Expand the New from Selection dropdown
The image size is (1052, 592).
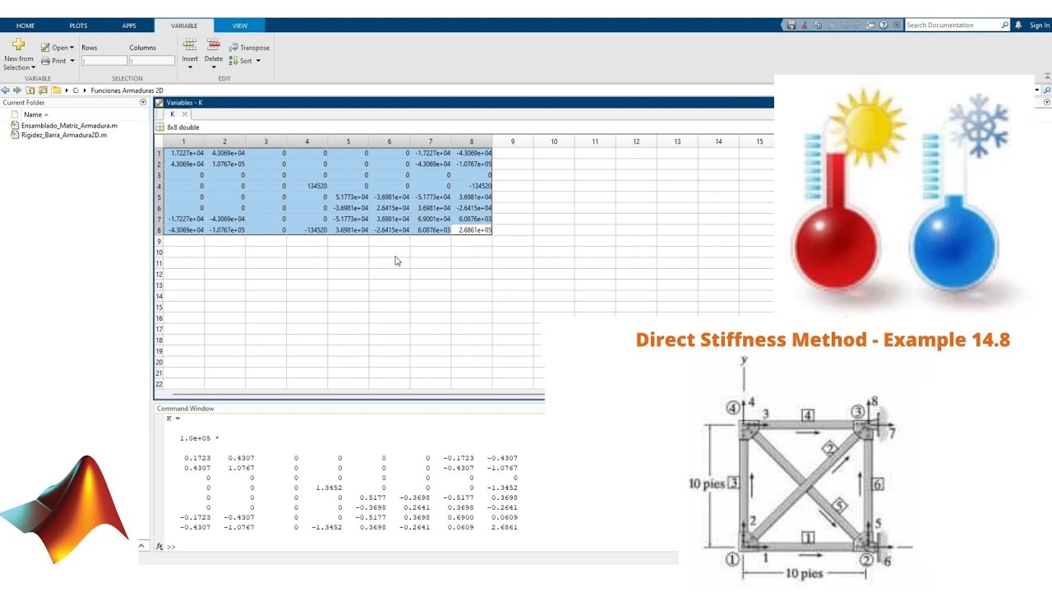33,67
